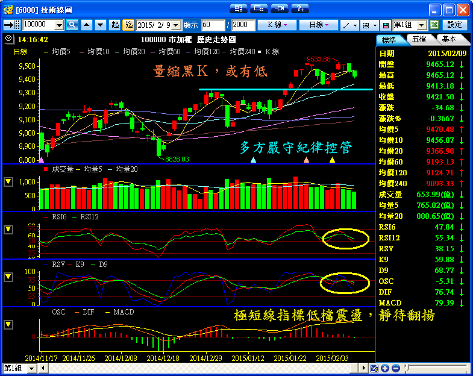Switch to the 基本 tab
Image resolution: width=473 pixels, height=376 pixels.
(x=449, y=39)
